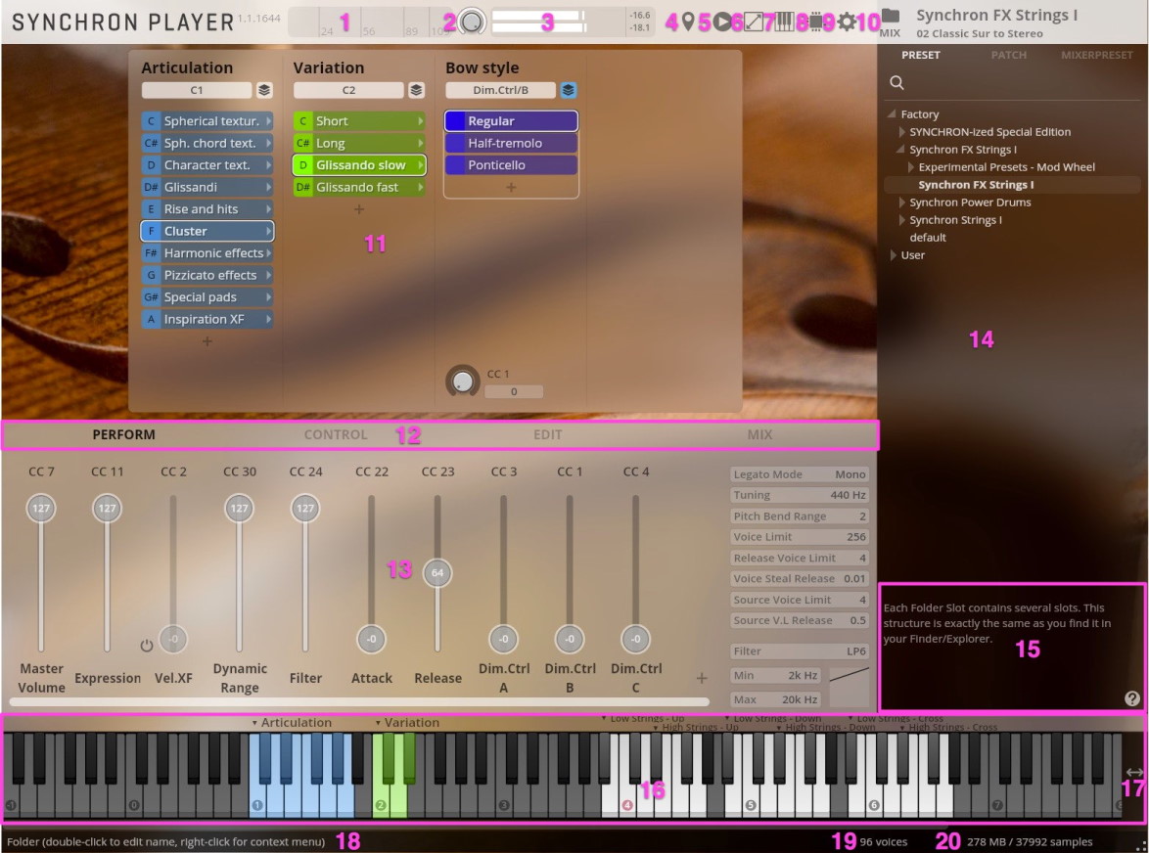Switch to the CONTROL tab
The height and width of the screenshot is (853, 1149).
[x=336, y=435]
